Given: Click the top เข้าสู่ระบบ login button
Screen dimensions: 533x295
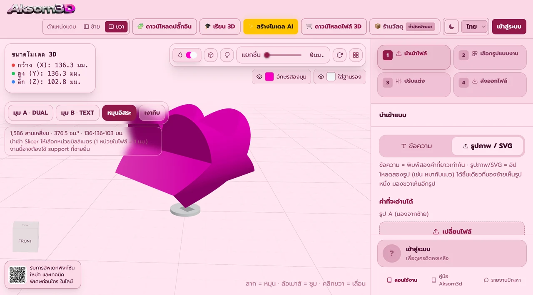Looking at the screenshot, I should tap(509, 26).
